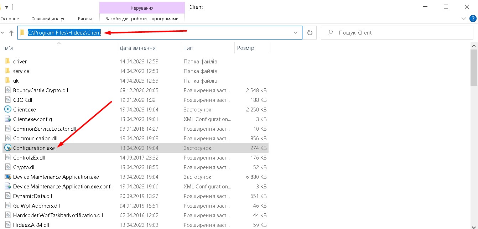Click the vertical scrollbar of file list

tap(474, 135)
